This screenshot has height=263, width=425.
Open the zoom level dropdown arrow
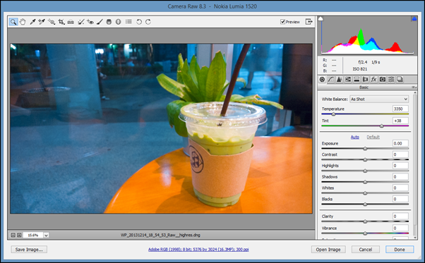tap(46, 235)
